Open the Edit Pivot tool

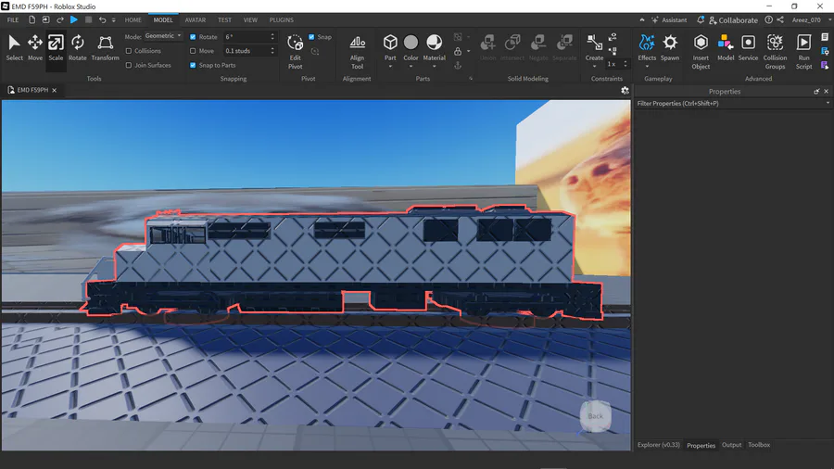pos(296,52)
